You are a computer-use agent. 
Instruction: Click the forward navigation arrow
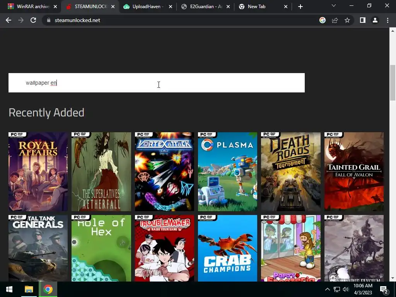pyautogui.click(x=21, y=20)
